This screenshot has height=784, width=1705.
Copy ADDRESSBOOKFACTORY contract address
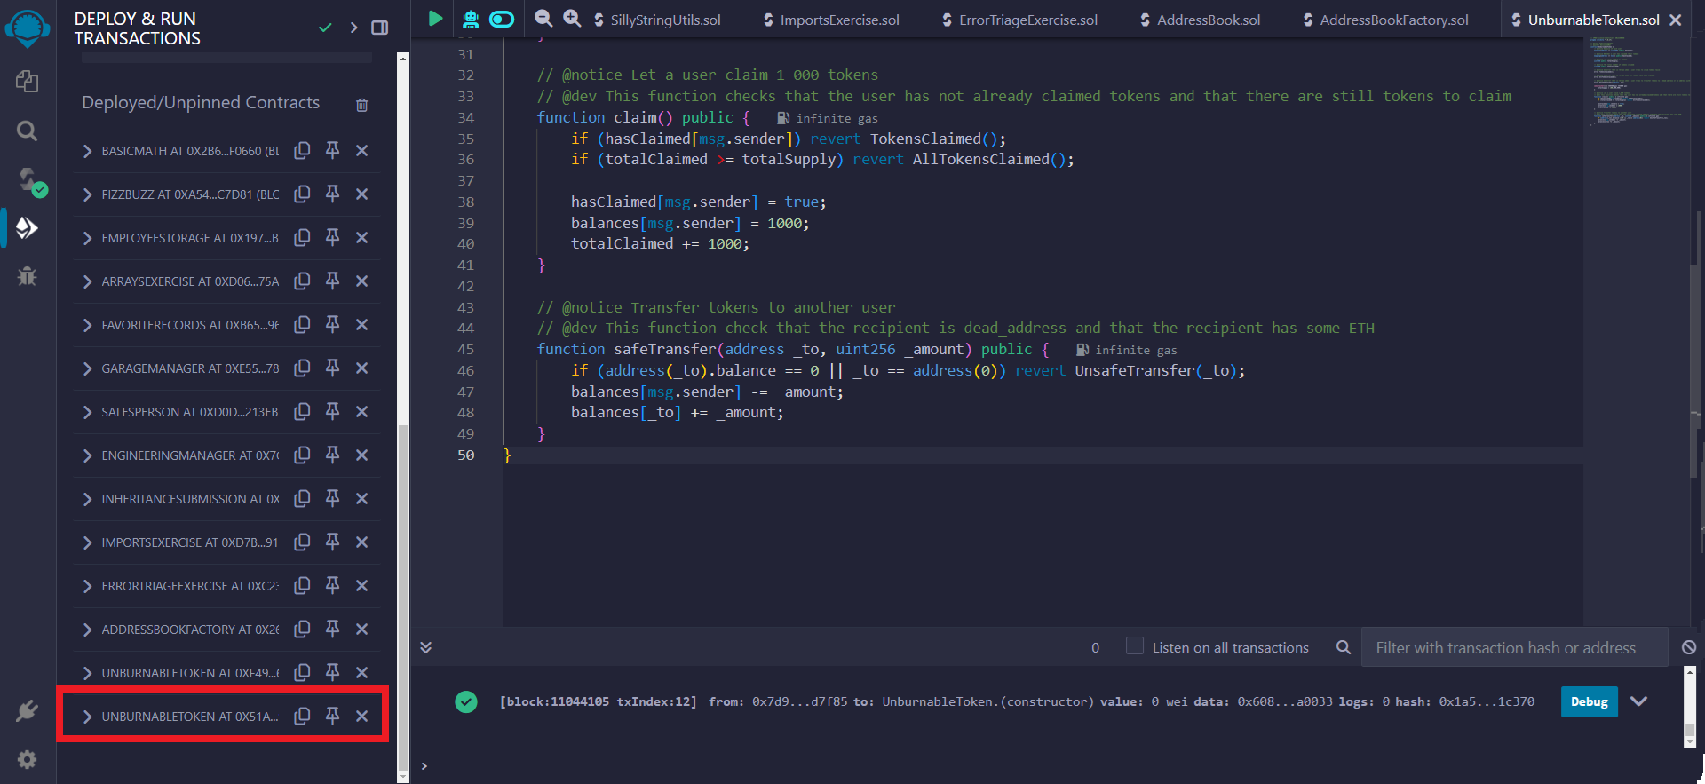302,630
